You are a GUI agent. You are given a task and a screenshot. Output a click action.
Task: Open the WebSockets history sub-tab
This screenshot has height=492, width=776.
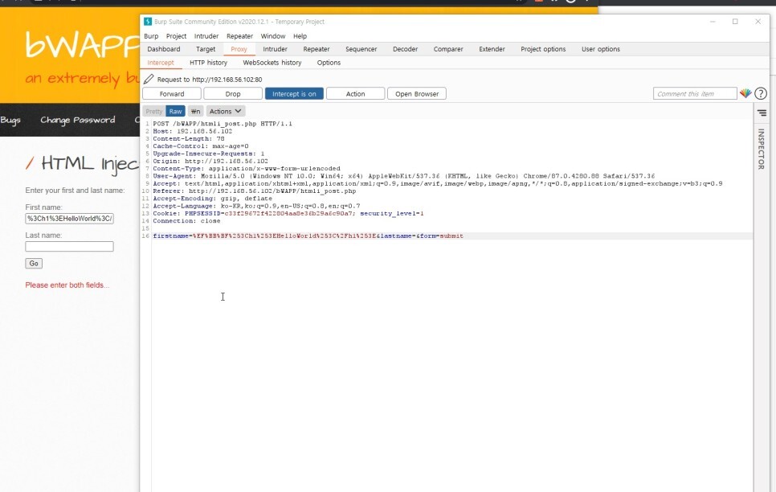272,63
